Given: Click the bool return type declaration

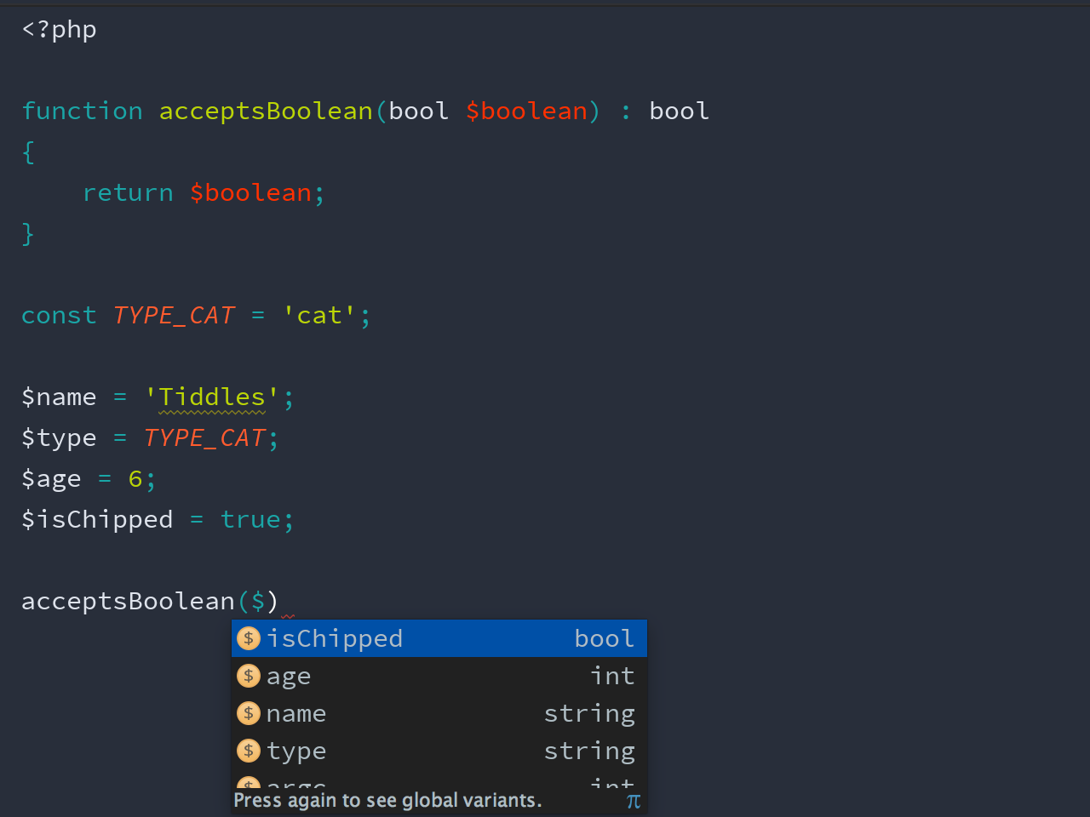Looking at the screenshot, I should (x=679, y=111).
